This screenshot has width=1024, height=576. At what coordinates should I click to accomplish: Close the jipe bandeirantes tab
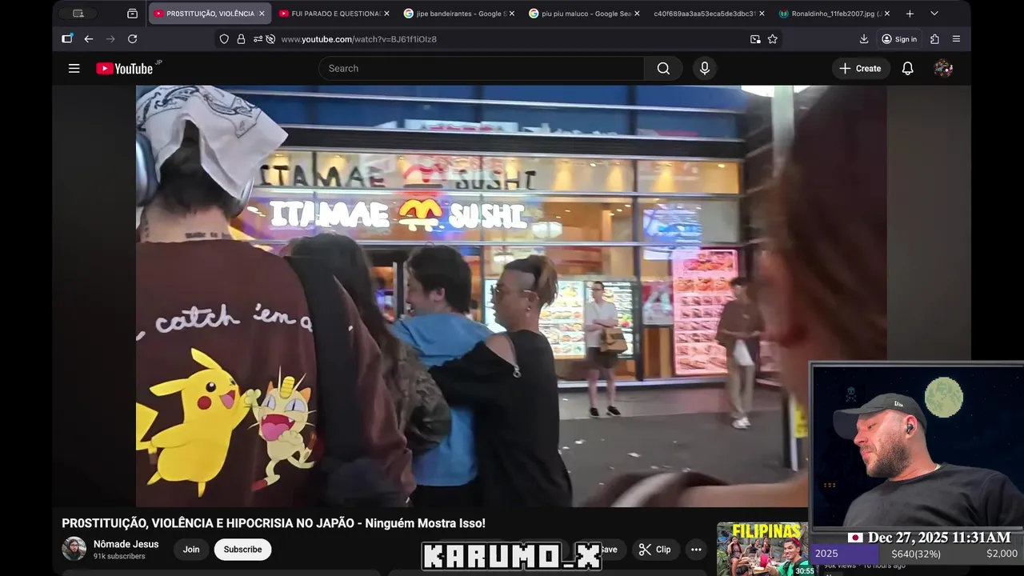pos(512,14)
